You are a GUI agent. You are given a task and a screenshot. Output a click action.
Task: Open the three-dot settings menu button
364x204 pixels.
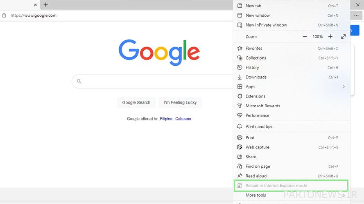(x=357, y=16)
